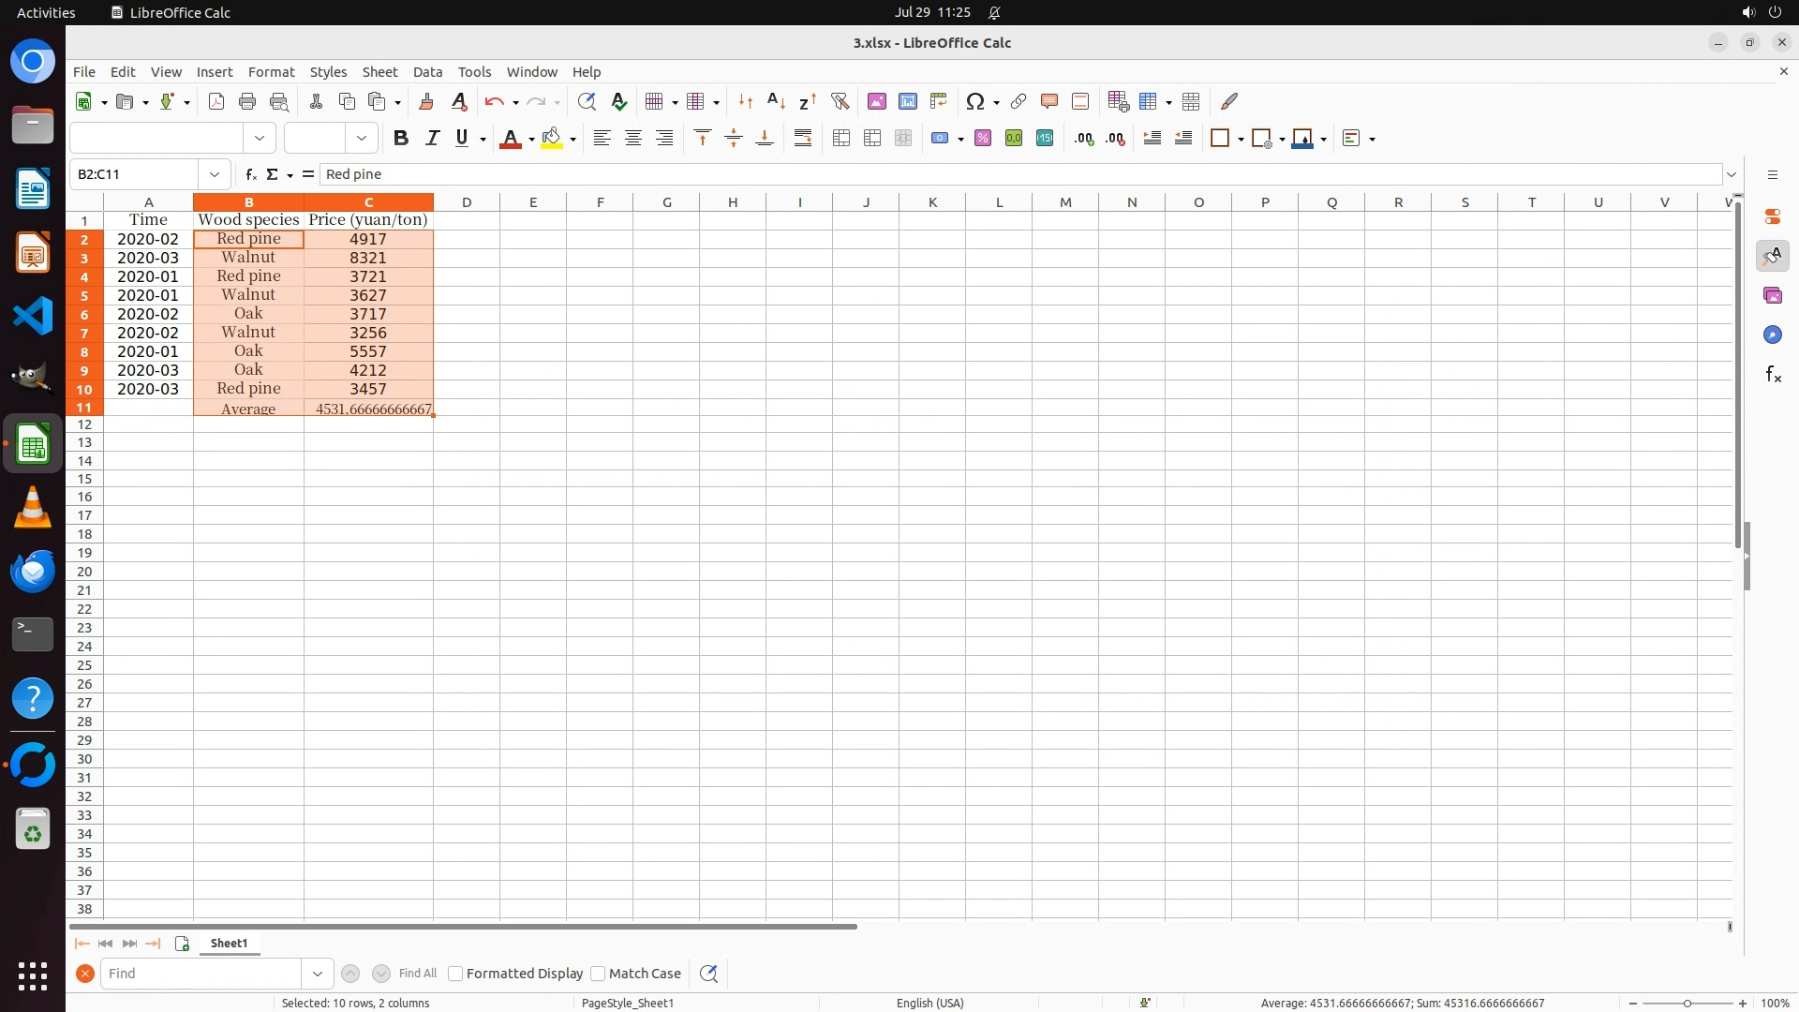Viewport: 1799px width, 1012px height.
Task: Enable the Formatted Display checkbox
Action: 455,974
